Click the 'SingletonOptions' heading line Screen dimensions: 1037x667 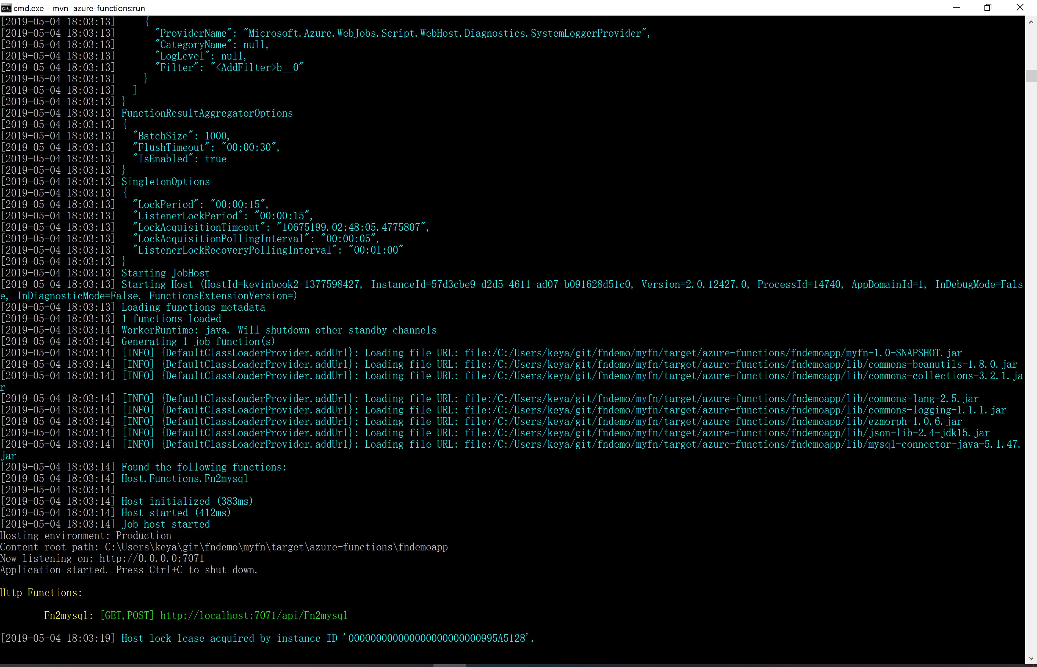105,182
